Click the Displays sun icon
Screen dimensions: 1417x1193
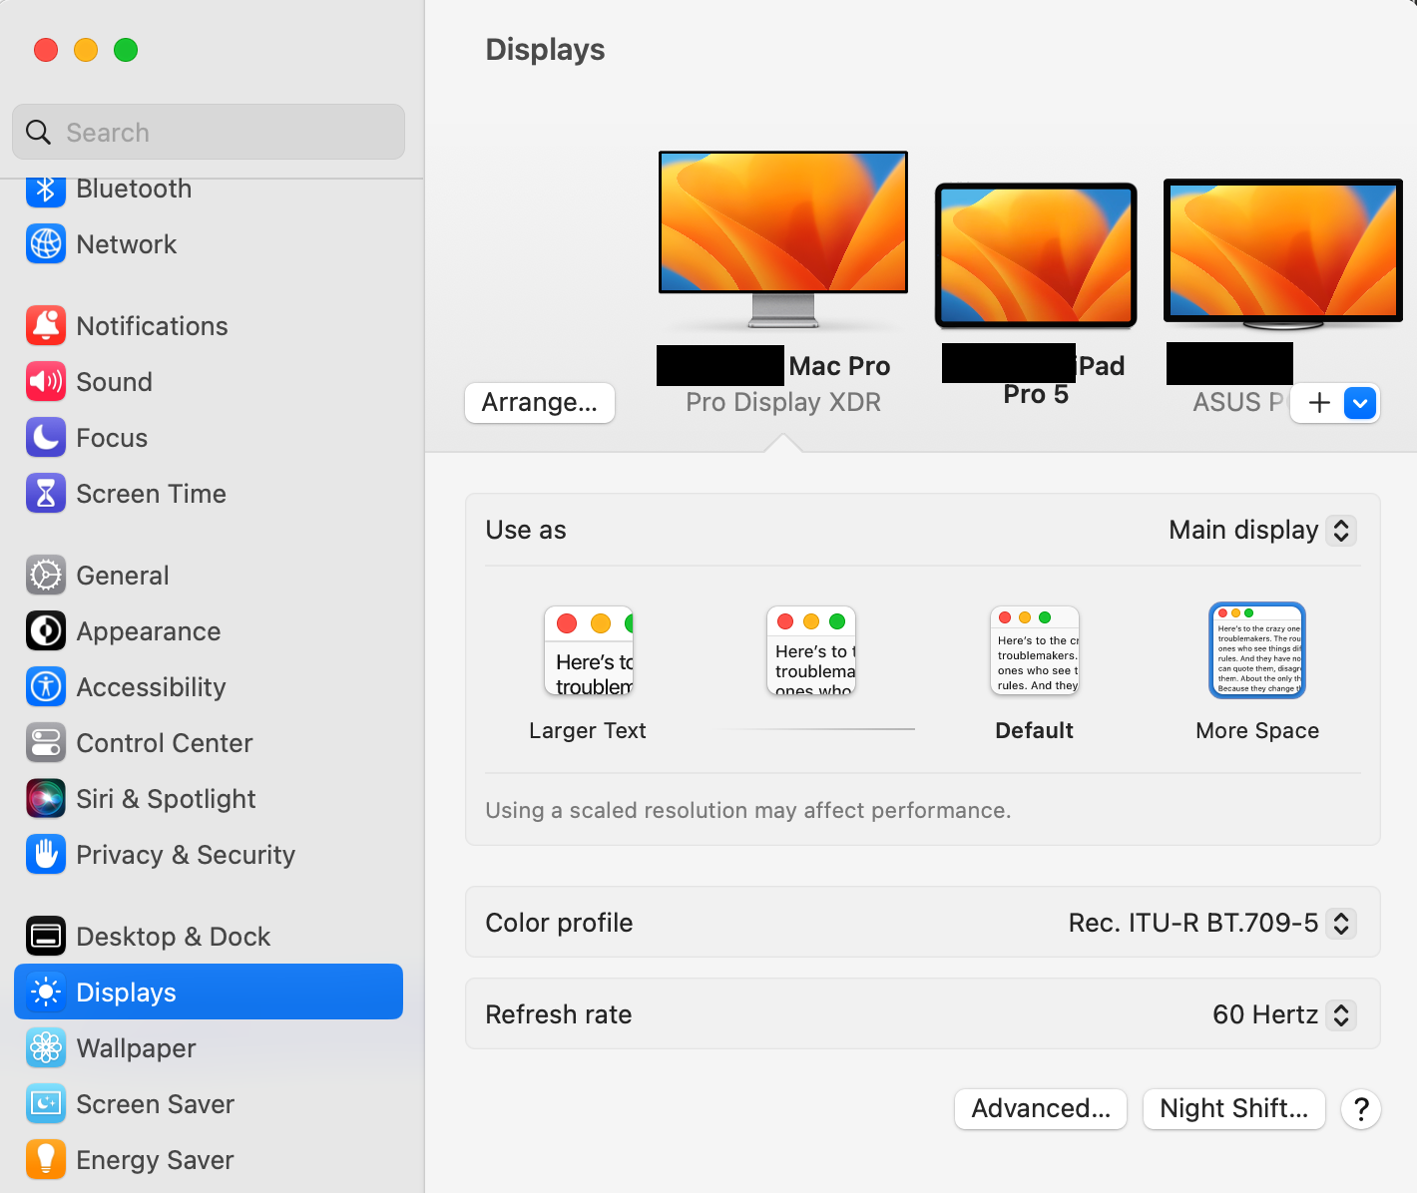[x=46, y=993]
